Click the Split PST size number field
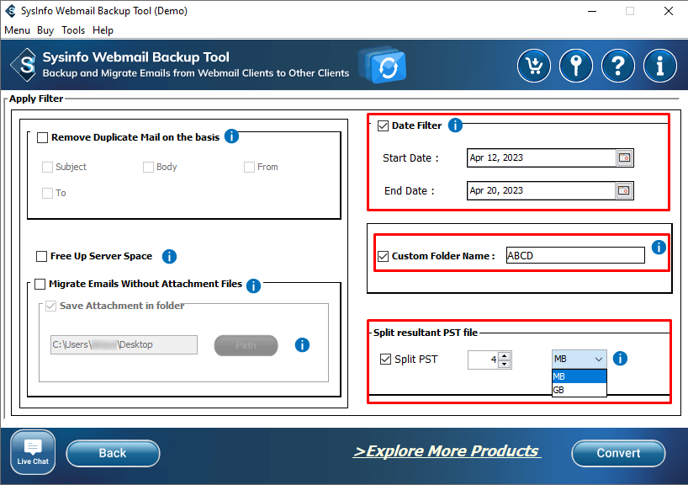 (x=484, y=360)
